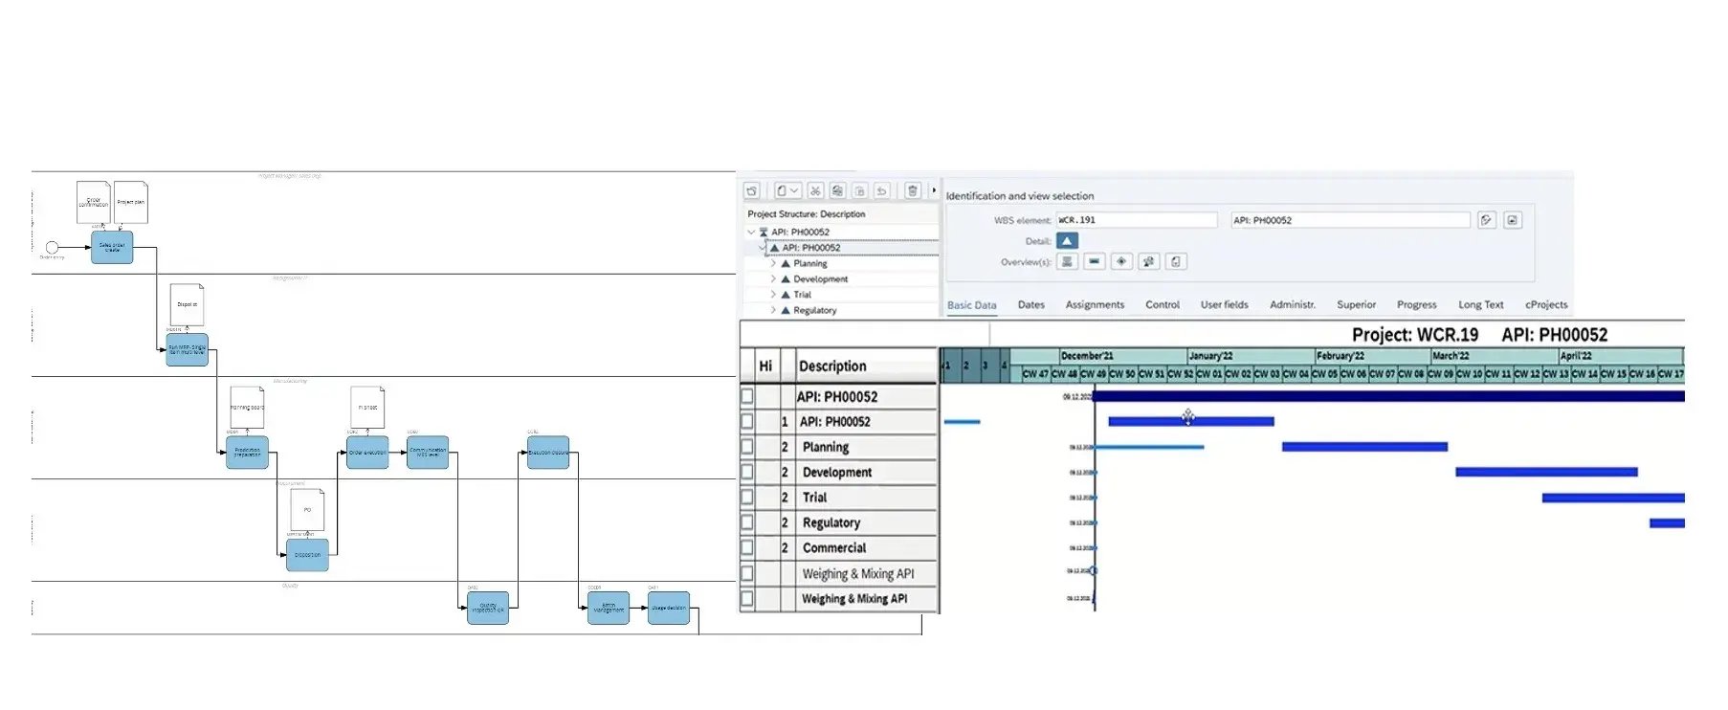Click the cut (scissors) toolbar icon
Screen dimensions: 1728x710
(x=815, y=190)
